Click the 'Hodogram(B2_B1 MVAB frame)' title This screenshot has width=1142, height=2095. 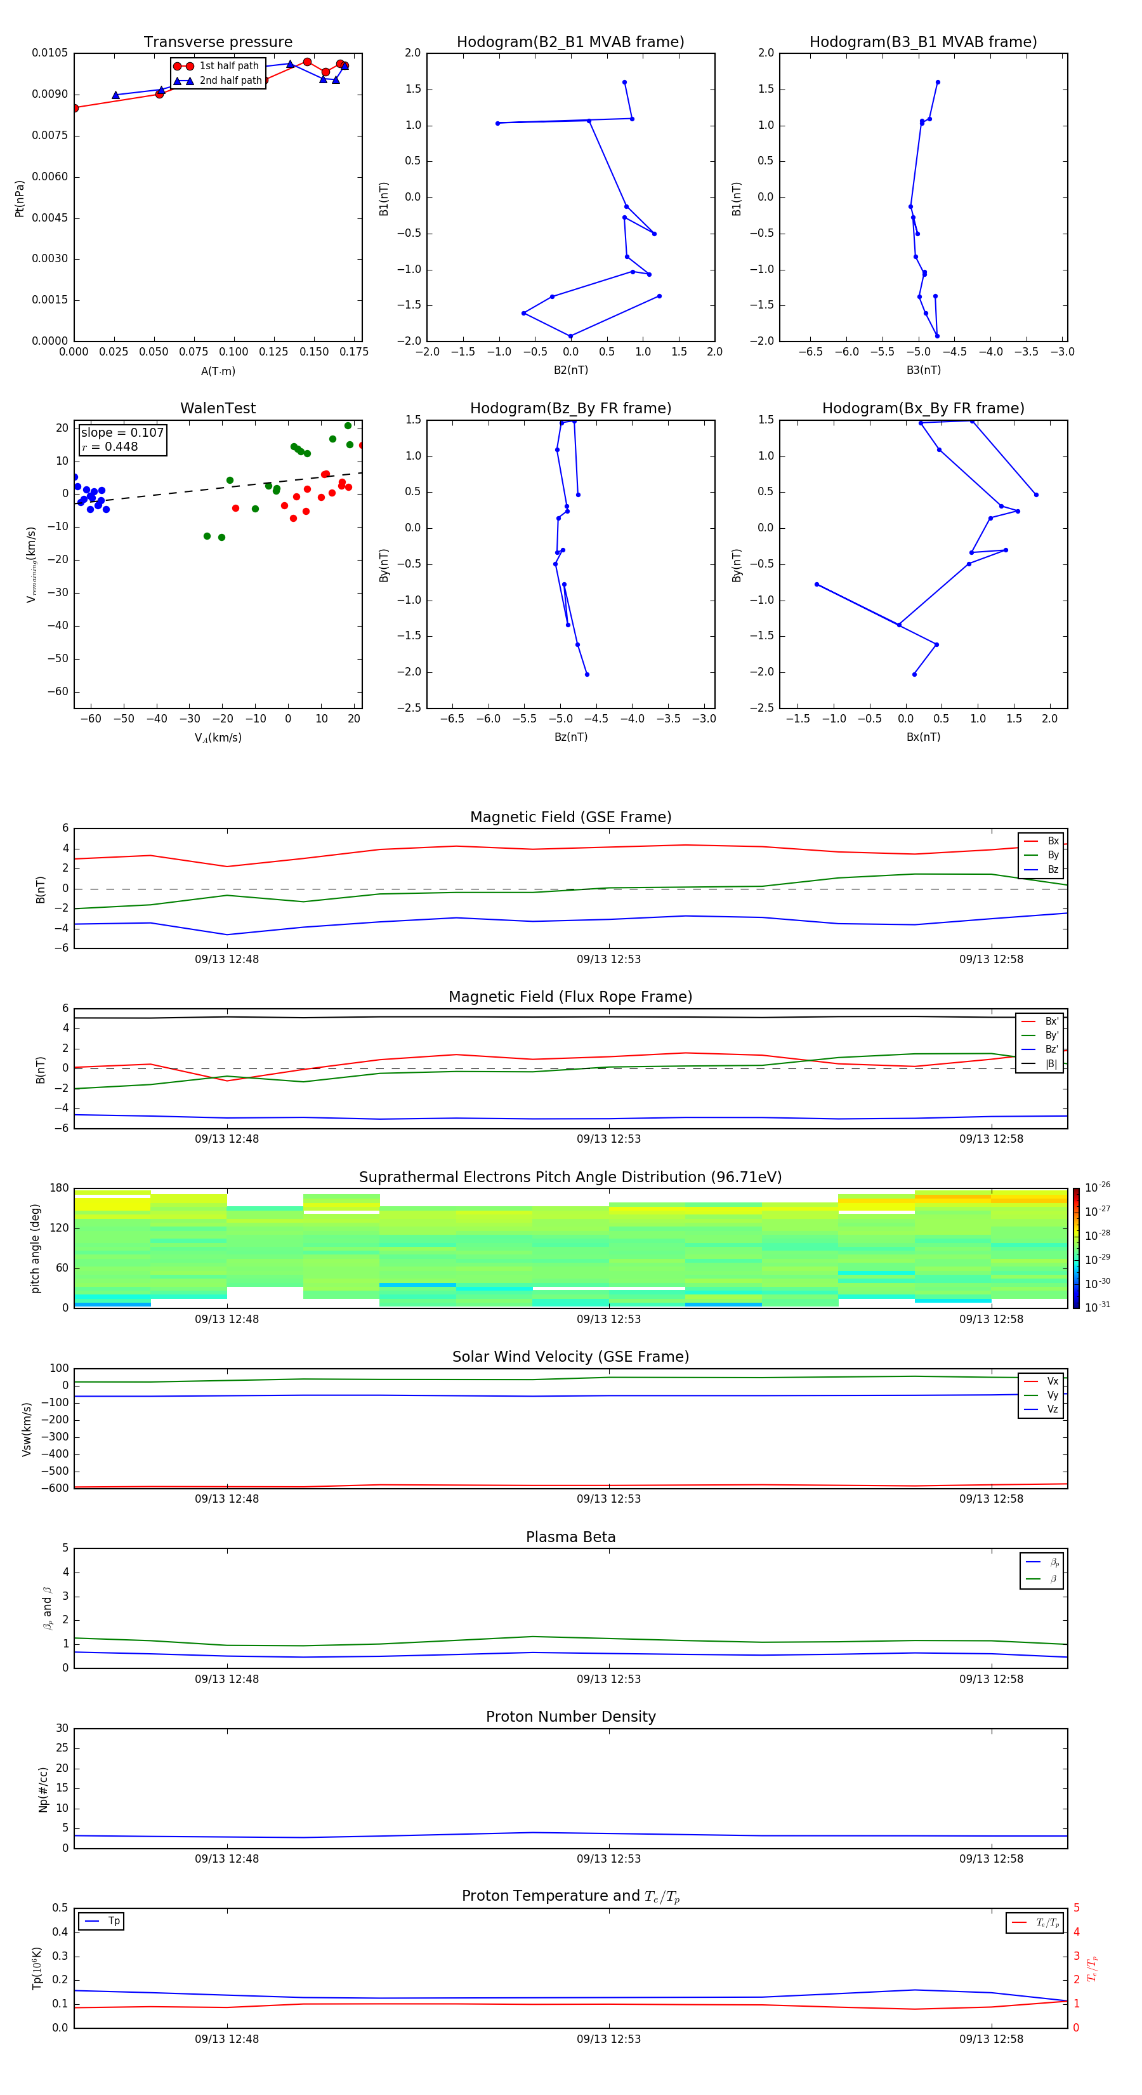(x=570, y=43)
